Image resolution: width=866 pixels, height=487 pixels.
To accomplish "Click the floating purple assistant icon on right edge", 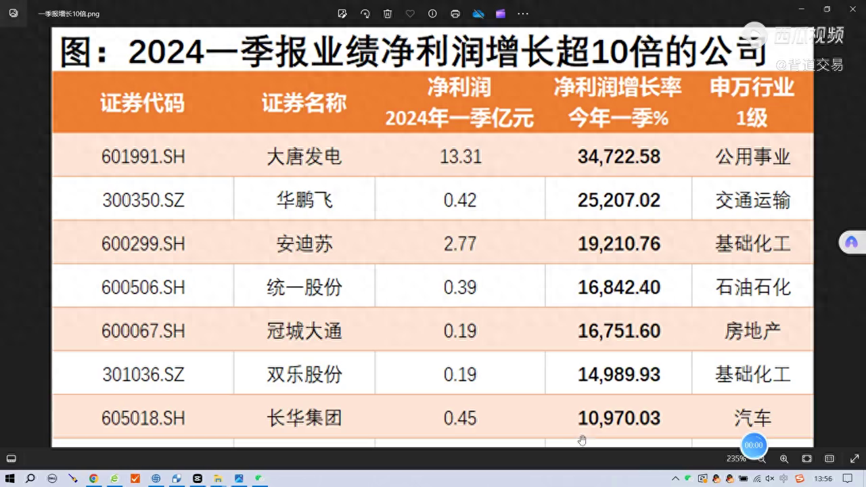I will click(851, 242).
